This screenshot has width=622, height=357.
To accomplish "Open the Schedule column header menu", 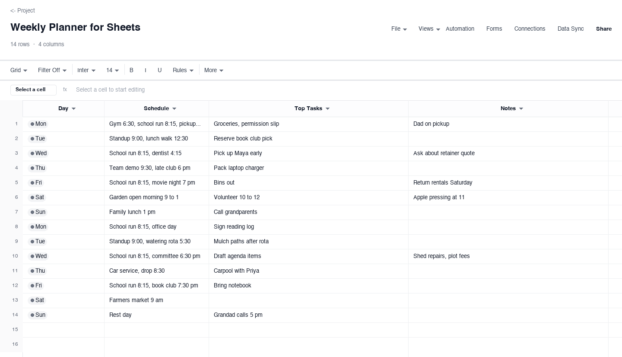I will click(x=174, y=108).
